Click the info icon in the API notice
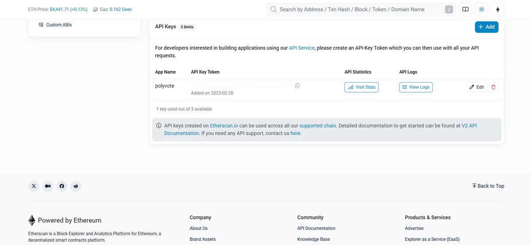This screenshot has height=245, width=531. (159, 126)
